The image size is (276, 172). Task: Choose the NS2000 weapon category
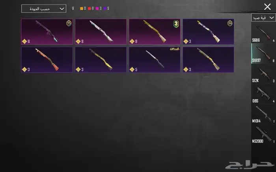[x=263, y=134]
